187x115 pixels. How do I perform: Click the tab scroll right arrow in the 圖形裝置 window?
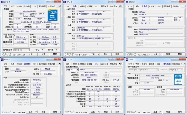(184, 64)
